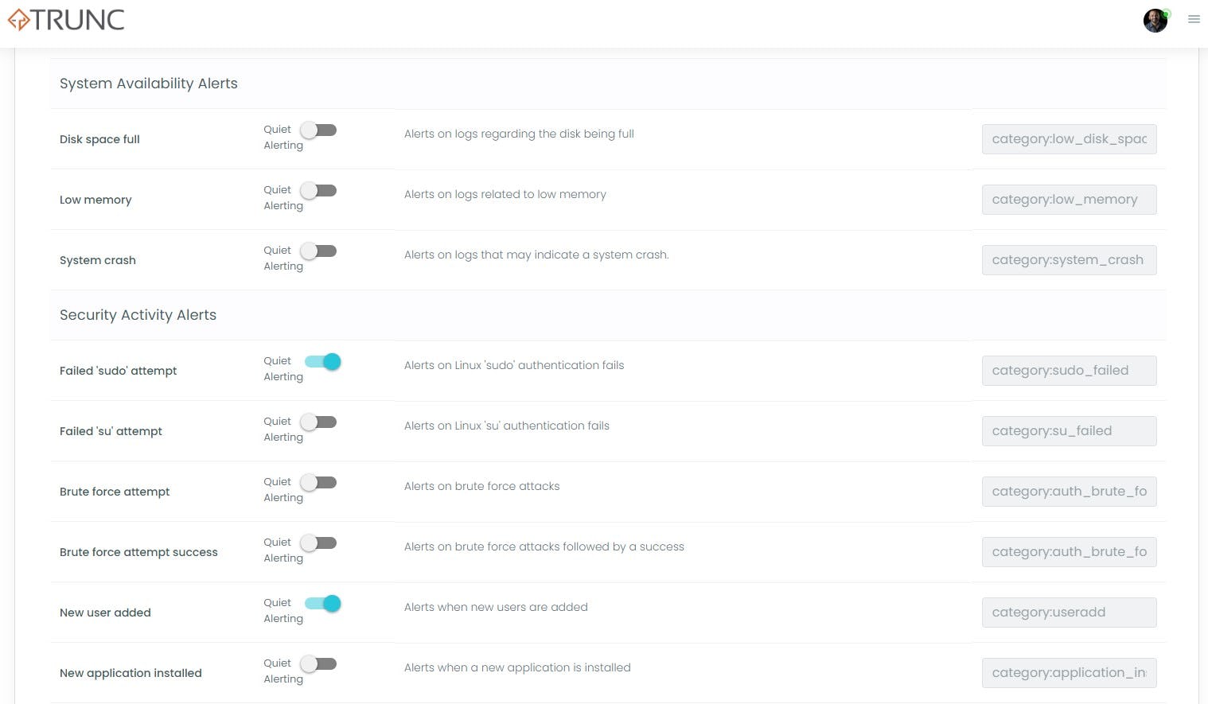Screen dimensions: 1208x704
Task: Click the green online status badge on avatar
Action: [x=1165, y=12]
